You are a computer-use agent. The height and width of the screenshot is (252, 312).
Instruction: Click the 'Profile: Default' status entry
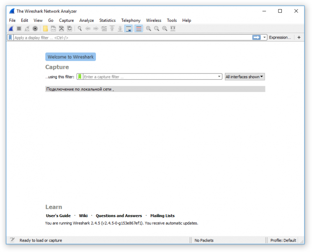click(x=283, y=240)
